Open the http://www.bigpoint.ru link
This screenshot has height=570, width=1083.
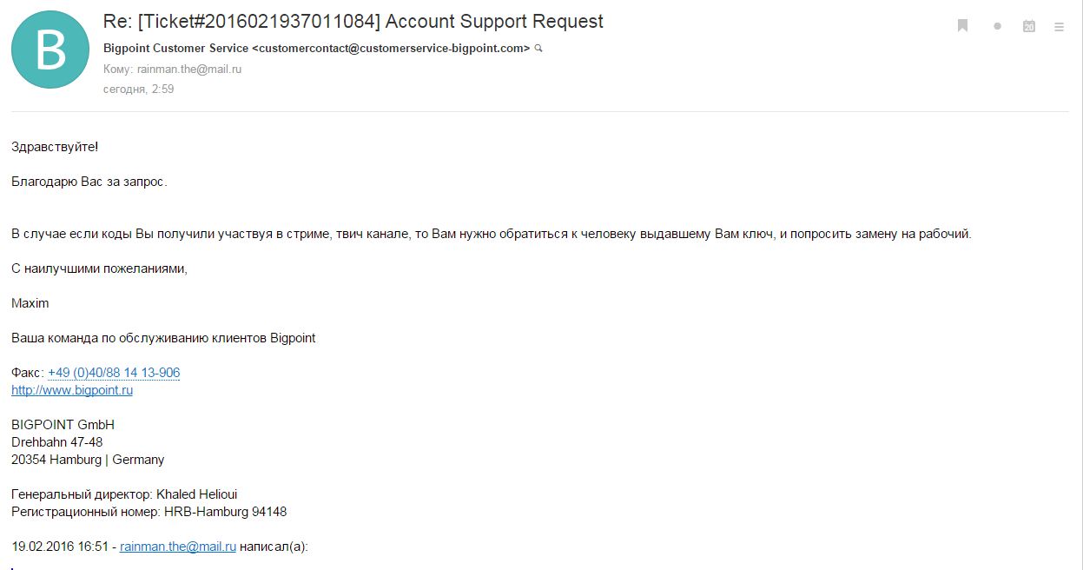click(72, 390)
